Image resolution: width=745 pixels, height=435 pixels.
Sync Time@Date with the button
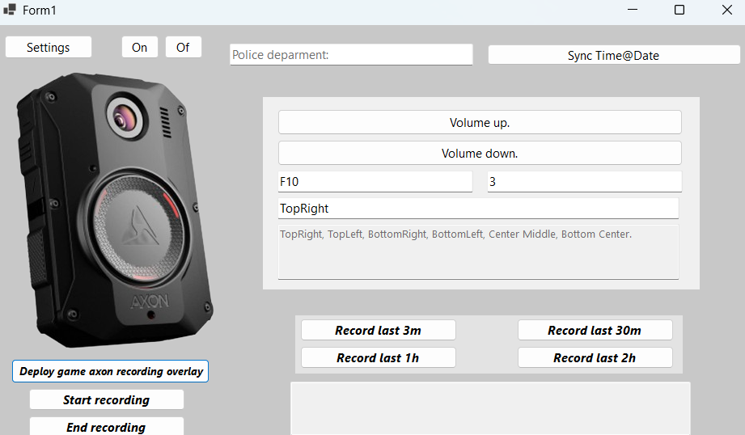coord(614,55)
